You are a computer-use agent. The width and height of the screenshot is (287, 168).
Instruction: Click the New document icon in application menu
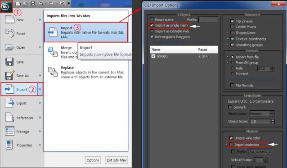click(x=9, y=19)
